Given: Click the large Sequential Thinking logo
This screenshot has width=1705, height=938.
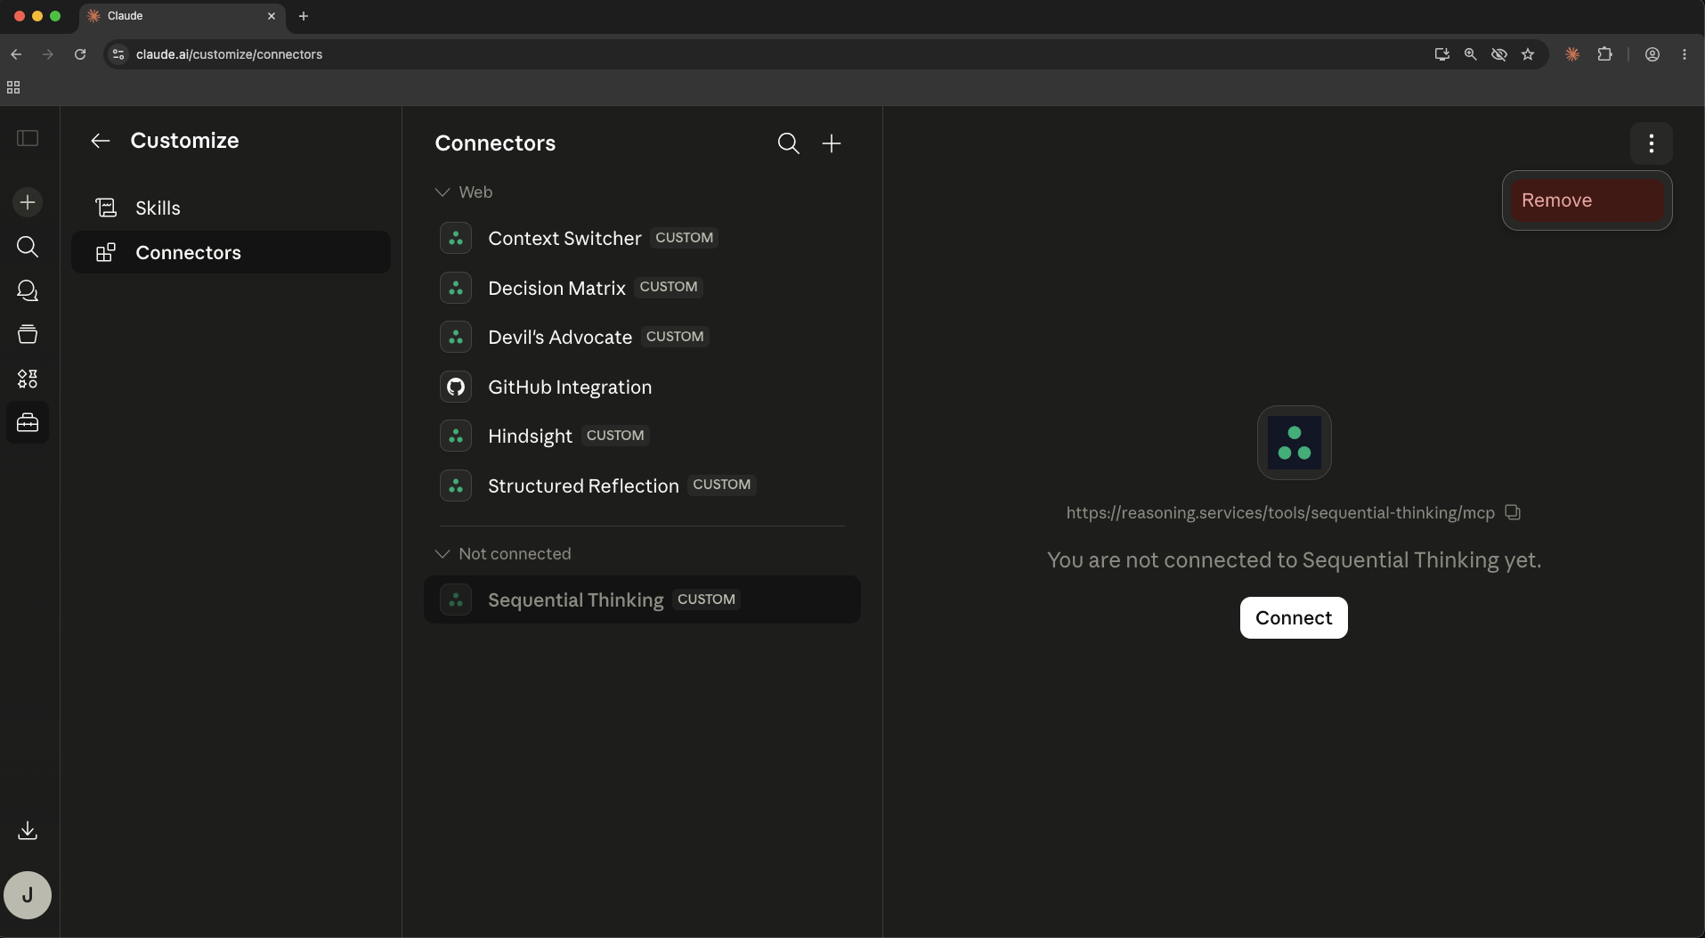Looking at the screenshot, I should coord(1294,443).
